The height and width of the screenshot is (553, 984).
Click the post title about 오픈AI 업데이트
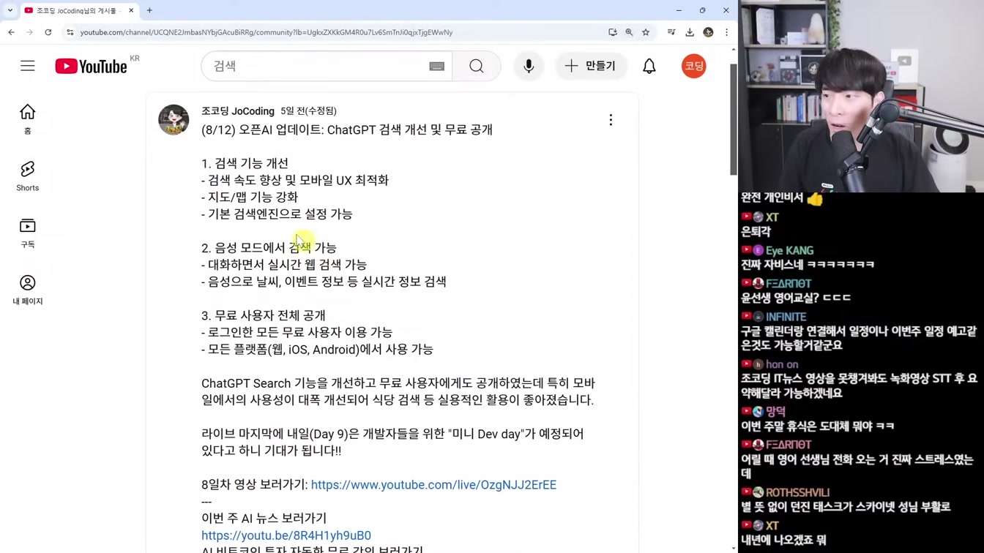coord(347,129)
